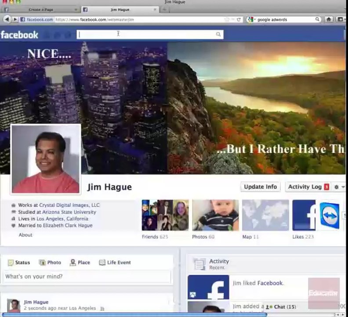Click the Google search engine icon
The width and height of the screenshot is (348, 317).
250,19
